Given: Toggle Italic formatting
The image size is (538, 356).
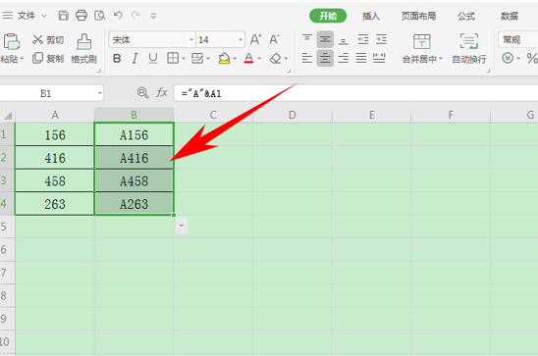Looking at the screenshot, I should click(134, 59).
